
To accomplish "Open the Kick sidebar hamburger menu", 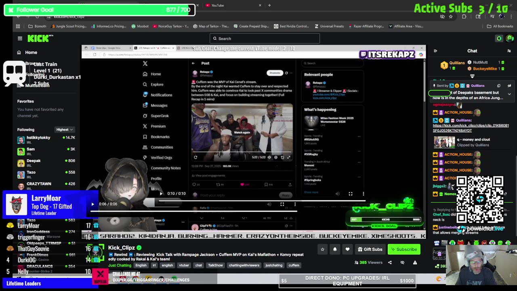I will [x=20, y=38].
